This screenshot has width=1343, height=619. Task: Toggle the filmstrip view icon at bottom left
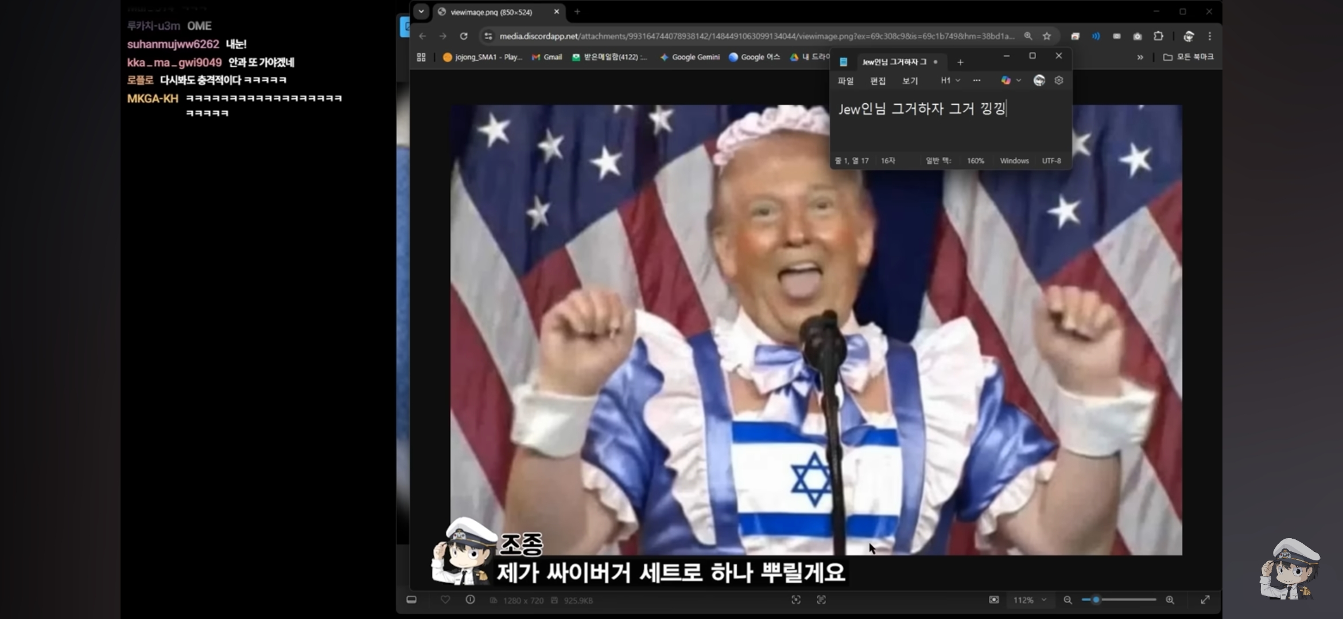(x=412, y=600)
